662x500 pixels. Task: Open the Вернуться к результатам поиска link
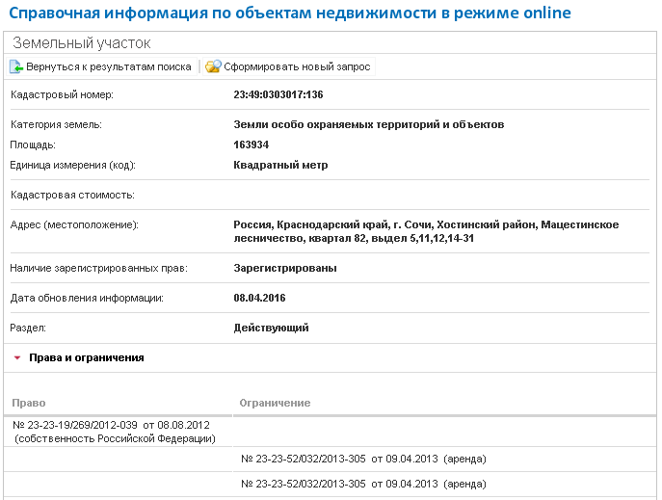coord(109,66)
